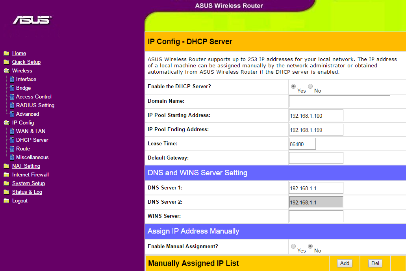406x271 pixels.
Task: Click the page icon beside Bridge
Action: click(x=12, y=88)
